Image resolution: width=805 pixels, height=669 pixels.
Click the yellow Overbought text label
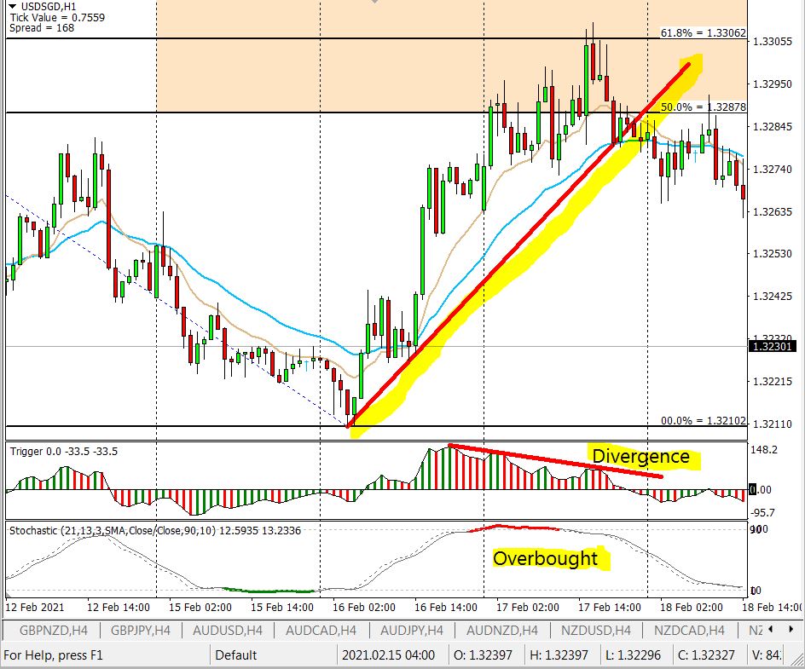(545, 559)
